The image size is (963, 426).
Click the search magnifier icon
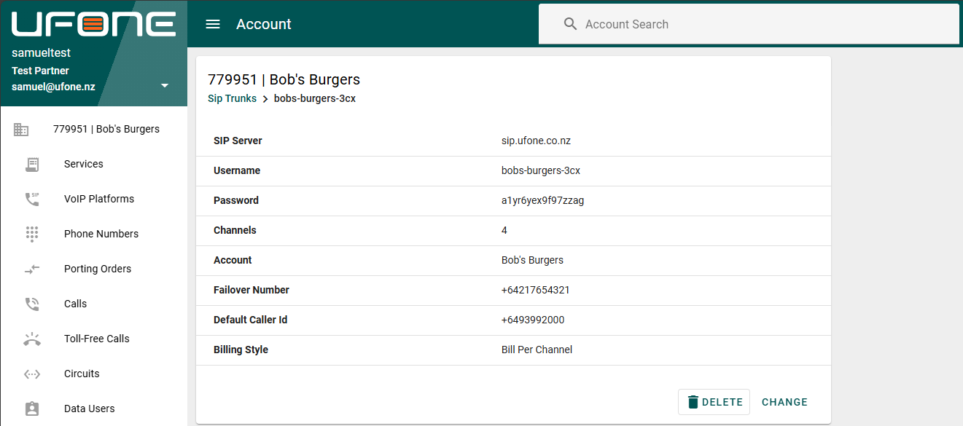point(571,24)
